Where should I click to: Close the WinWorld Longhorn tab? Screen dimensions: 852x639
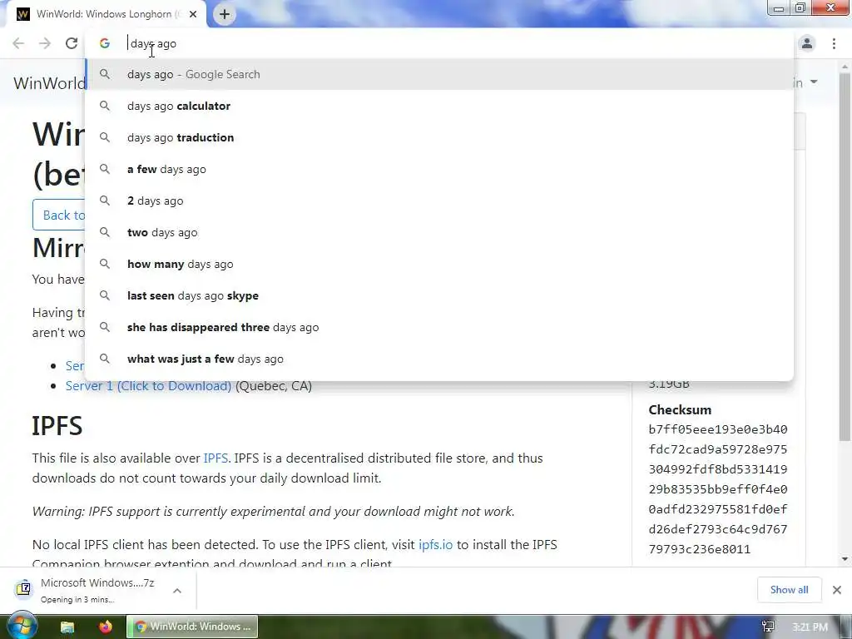(x=193, y=14)
